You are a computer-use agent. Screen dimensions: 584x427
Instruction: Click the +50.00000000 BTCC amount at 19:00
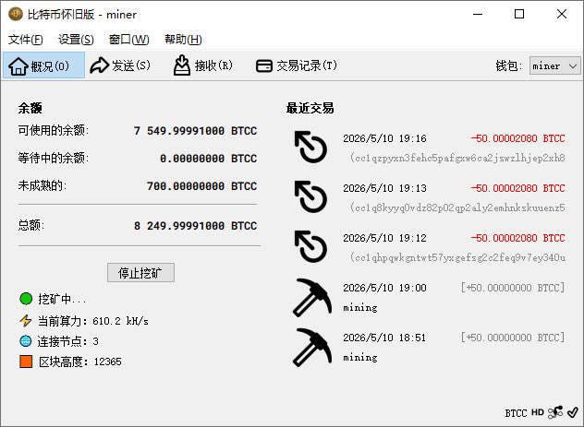tap(513, 288)
